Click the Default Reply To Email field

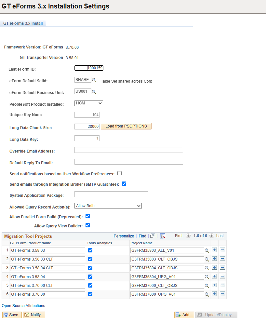(x=129, y=162)
